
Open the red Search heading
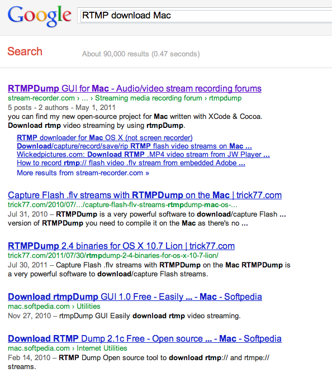pyautogui.click(x=25, y=51)
